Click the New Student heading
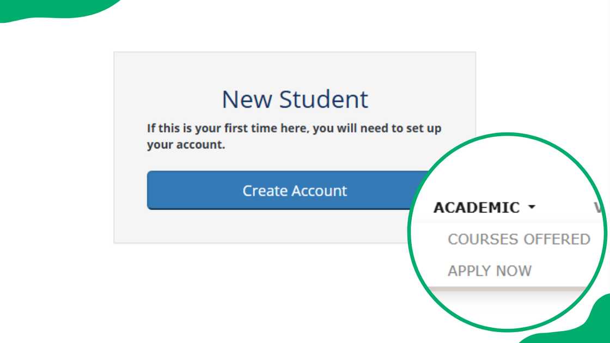The image size is (610, 343). (295, 99)
